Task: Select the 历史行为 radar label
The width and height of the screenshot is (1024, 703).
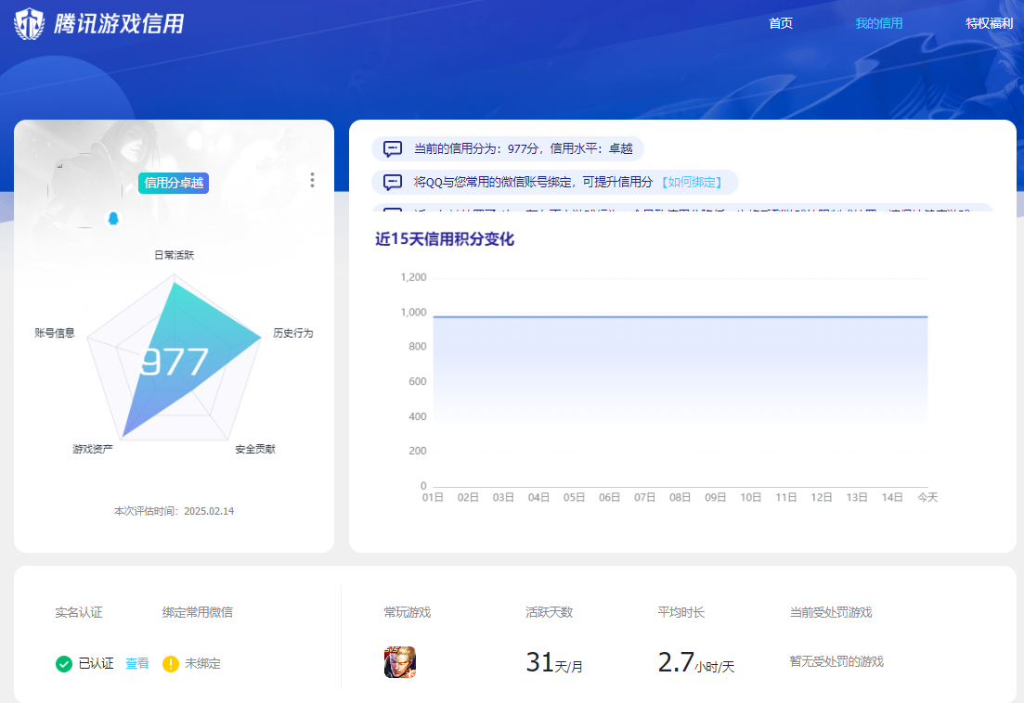Action: click(293, 333)
